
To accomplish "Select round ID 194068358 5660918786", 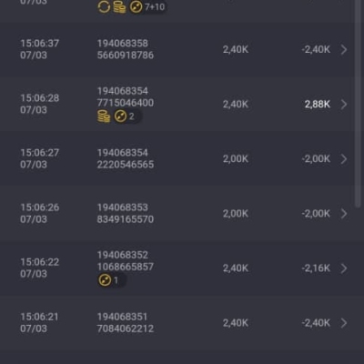I will click(126, 49).
